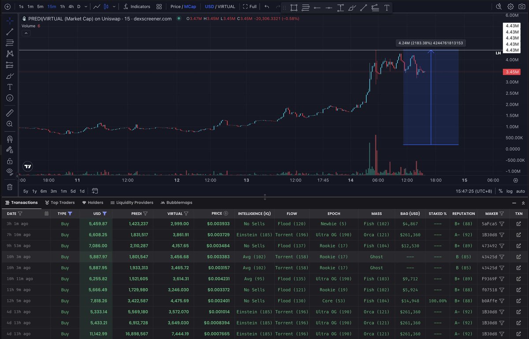Open the Indicators dialog
The width and height of the screenshot is (529, 339).
[137, 7]
